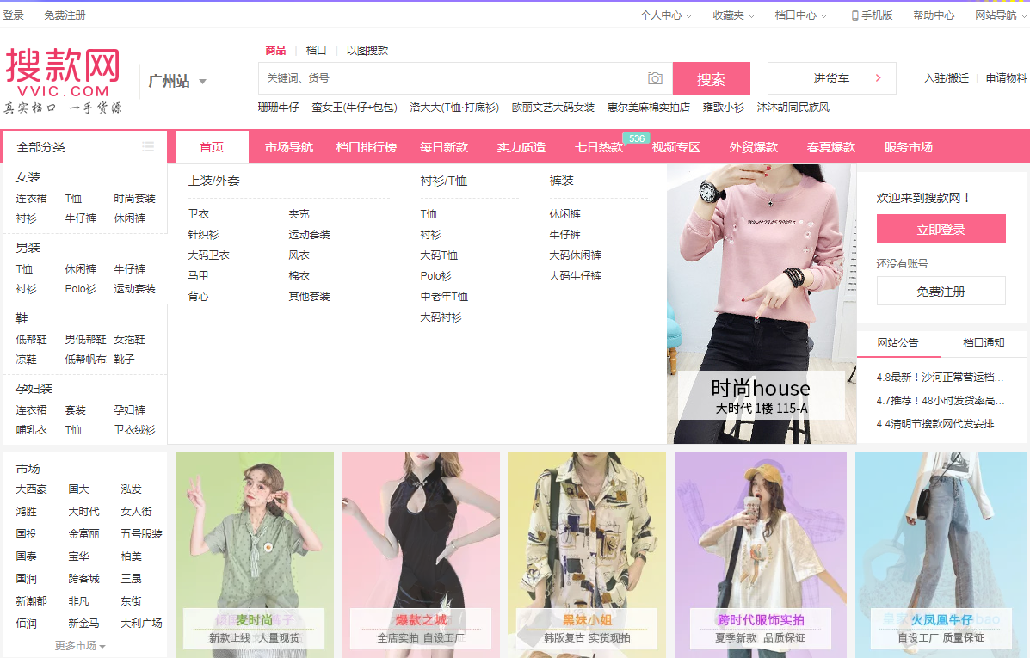Open the 时尚house pink sweatshirt banner
The height and width of the screenshot is (658, 1030).
pos(761,304)
